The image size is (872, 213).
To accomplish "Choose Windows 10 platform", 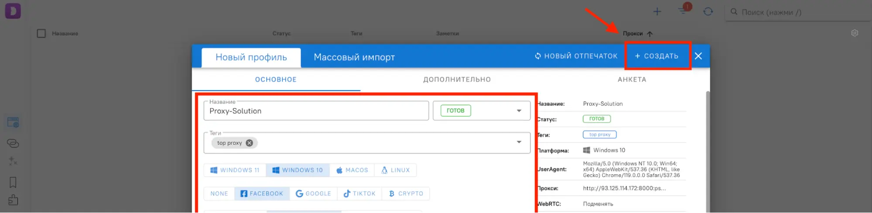I will coord(298,170).
